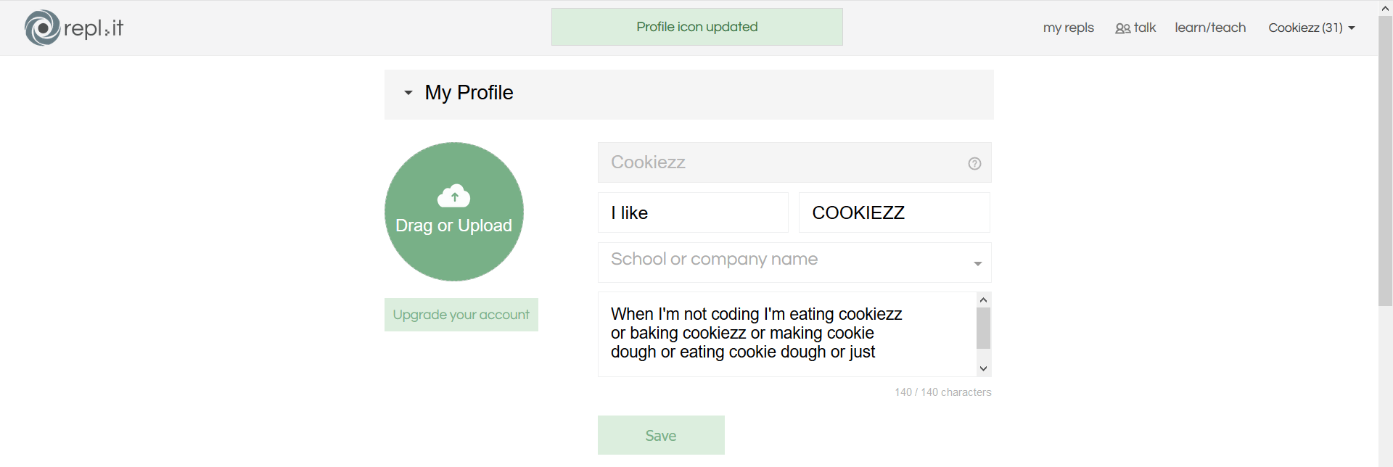Click the bio textarea scroll-down arrow

(x=983, y=368)
